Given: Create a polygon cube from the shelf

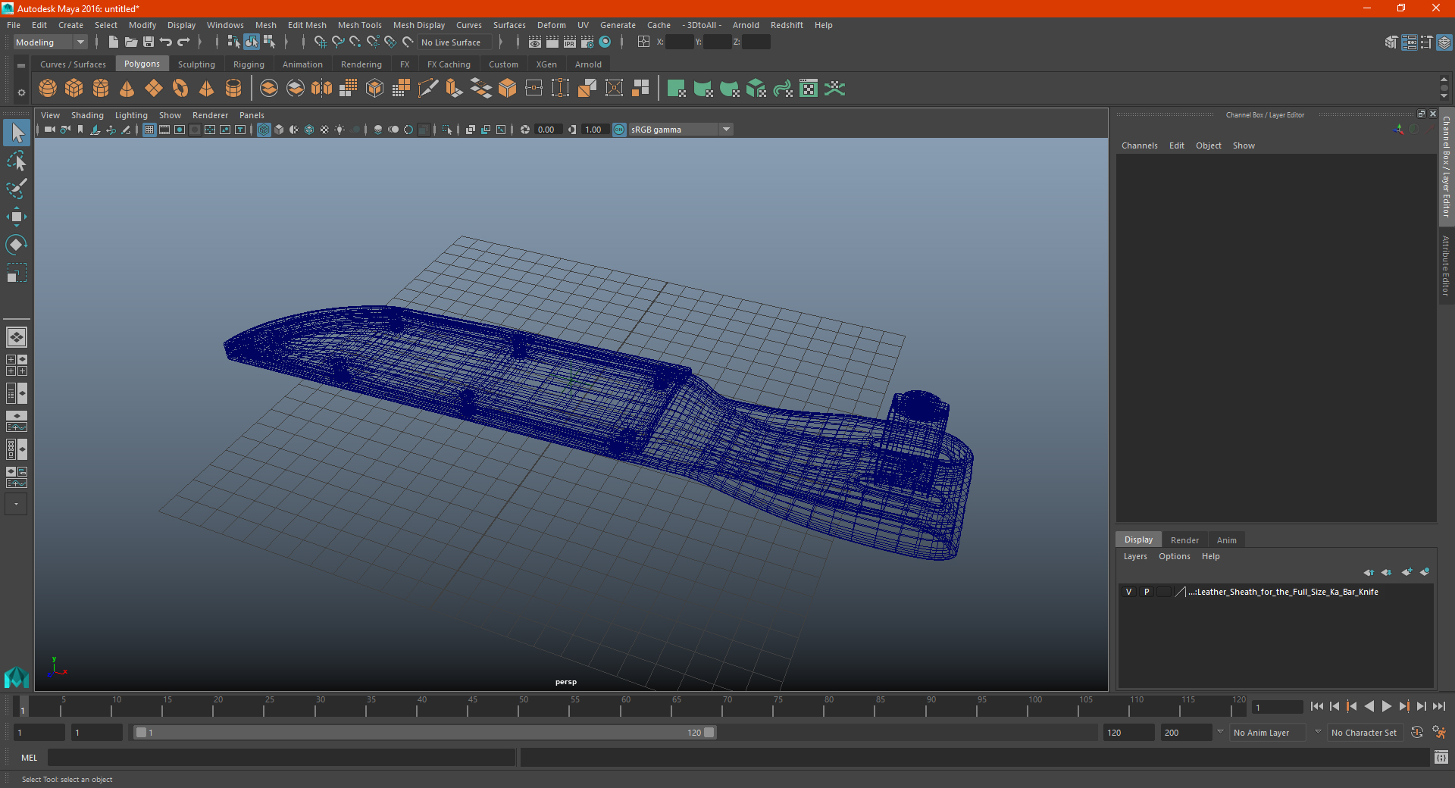Looking at the screenshot, I should point(74,89).
